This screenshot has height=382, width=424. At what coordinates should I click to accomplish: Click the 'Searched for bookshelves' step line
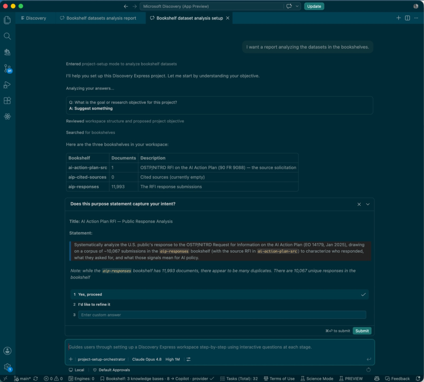click(x=90, y=132)
